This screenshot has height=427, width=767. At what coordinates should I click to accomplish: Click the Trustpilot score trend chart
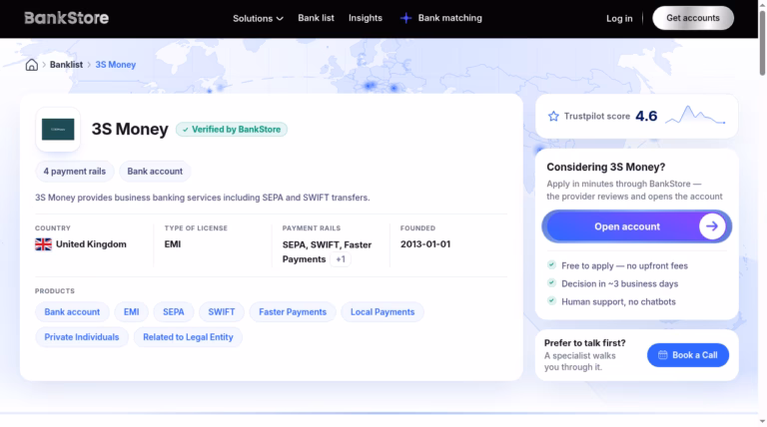(x=695, y=116)
